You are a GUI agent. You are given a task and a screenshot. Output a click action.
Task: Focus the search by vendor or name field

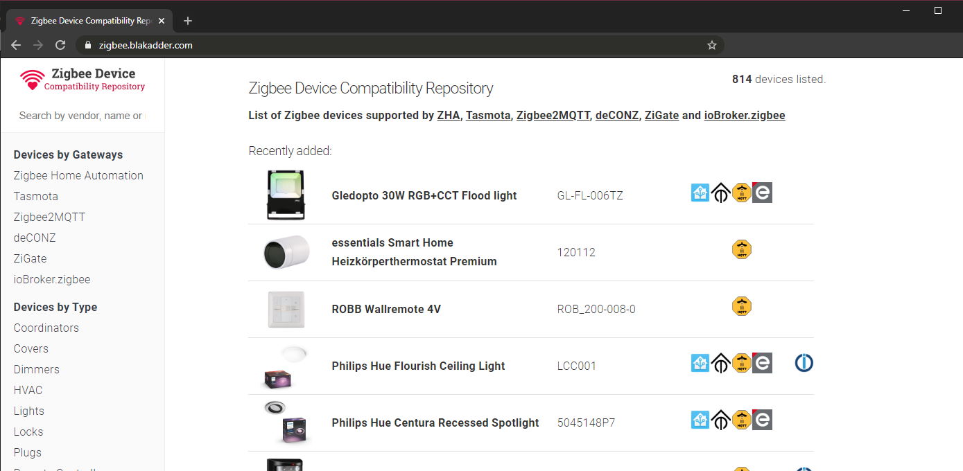pos(81,116)
